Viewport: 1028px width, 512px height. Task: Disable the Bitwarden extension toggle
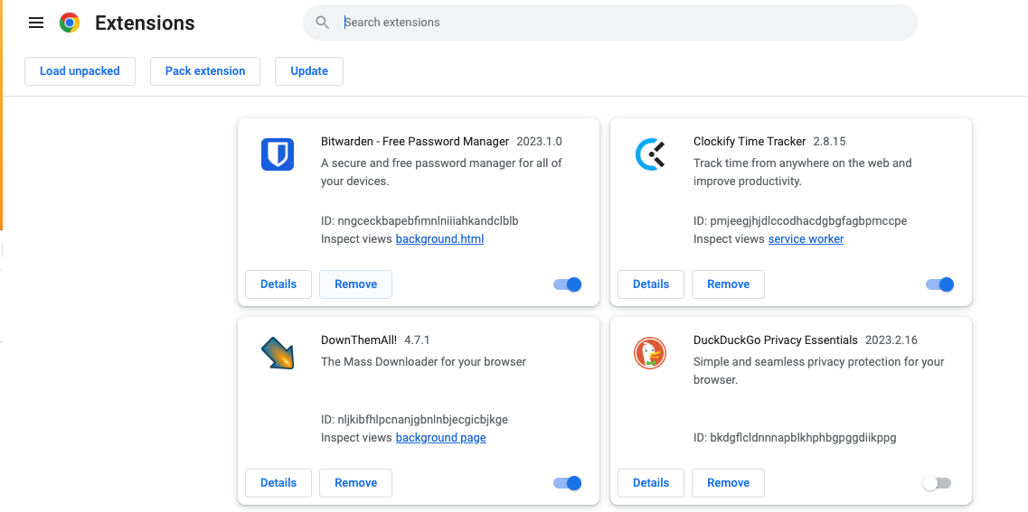pyautogui.click(x=568, y=284)
